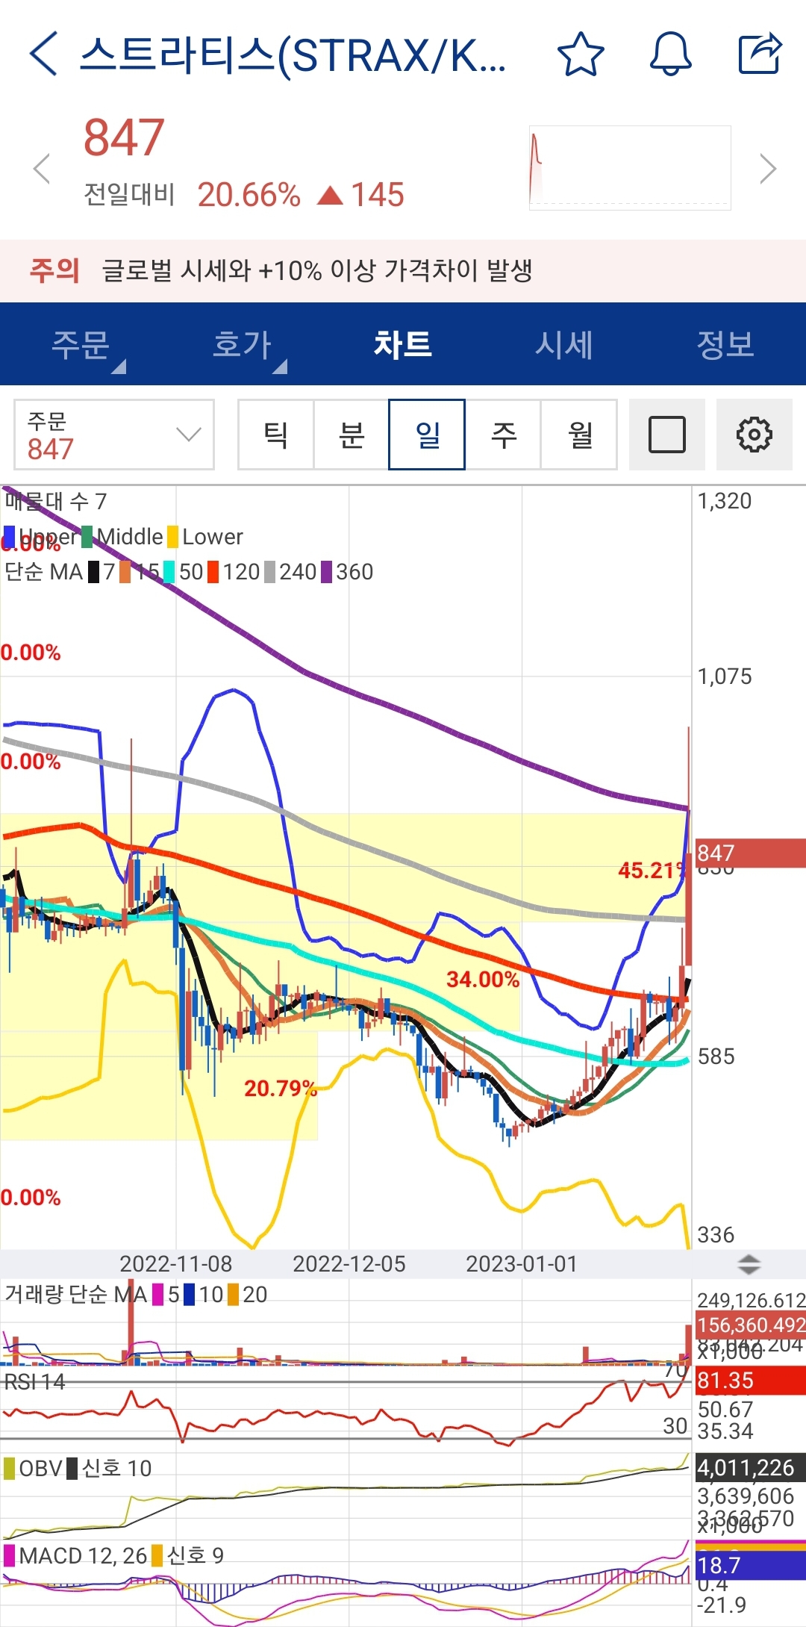Tap the OBV indicator legend

click(33, 1469)
